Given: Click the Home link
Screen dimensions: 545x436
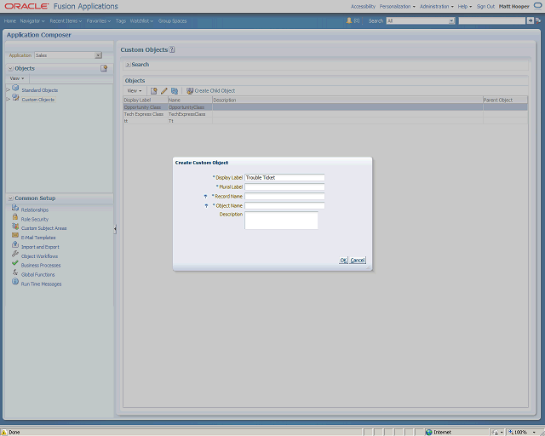Looking at the screenshot, I should click(10, 20).
